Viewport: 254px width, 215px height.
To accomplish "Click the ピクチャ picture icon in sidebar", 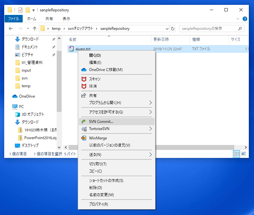I will (x=17, y=55).
